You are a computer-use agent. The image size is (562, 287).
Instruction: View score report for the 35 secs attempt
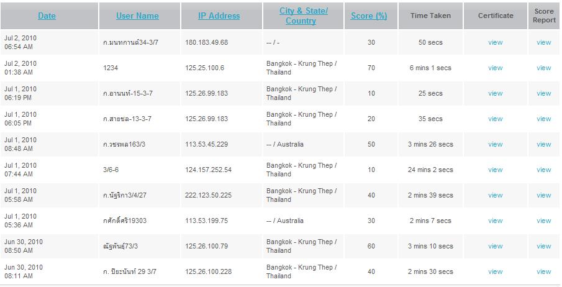pos(543,119)
